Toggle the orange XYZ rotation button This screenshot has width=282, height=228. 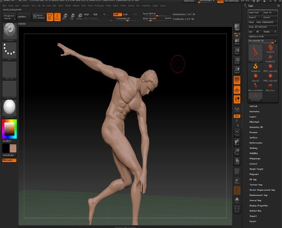point(237,116)
